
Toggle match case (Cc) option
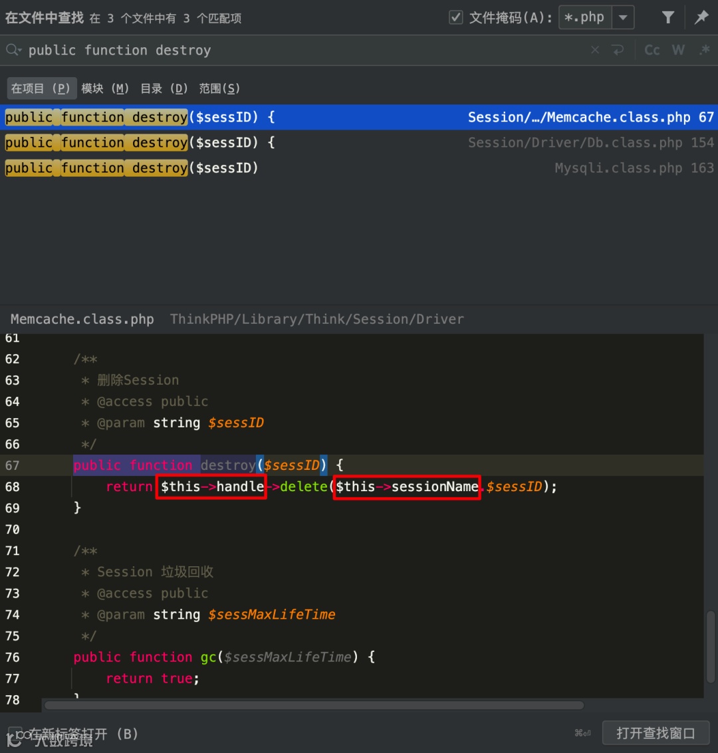(x=652, y=50)
